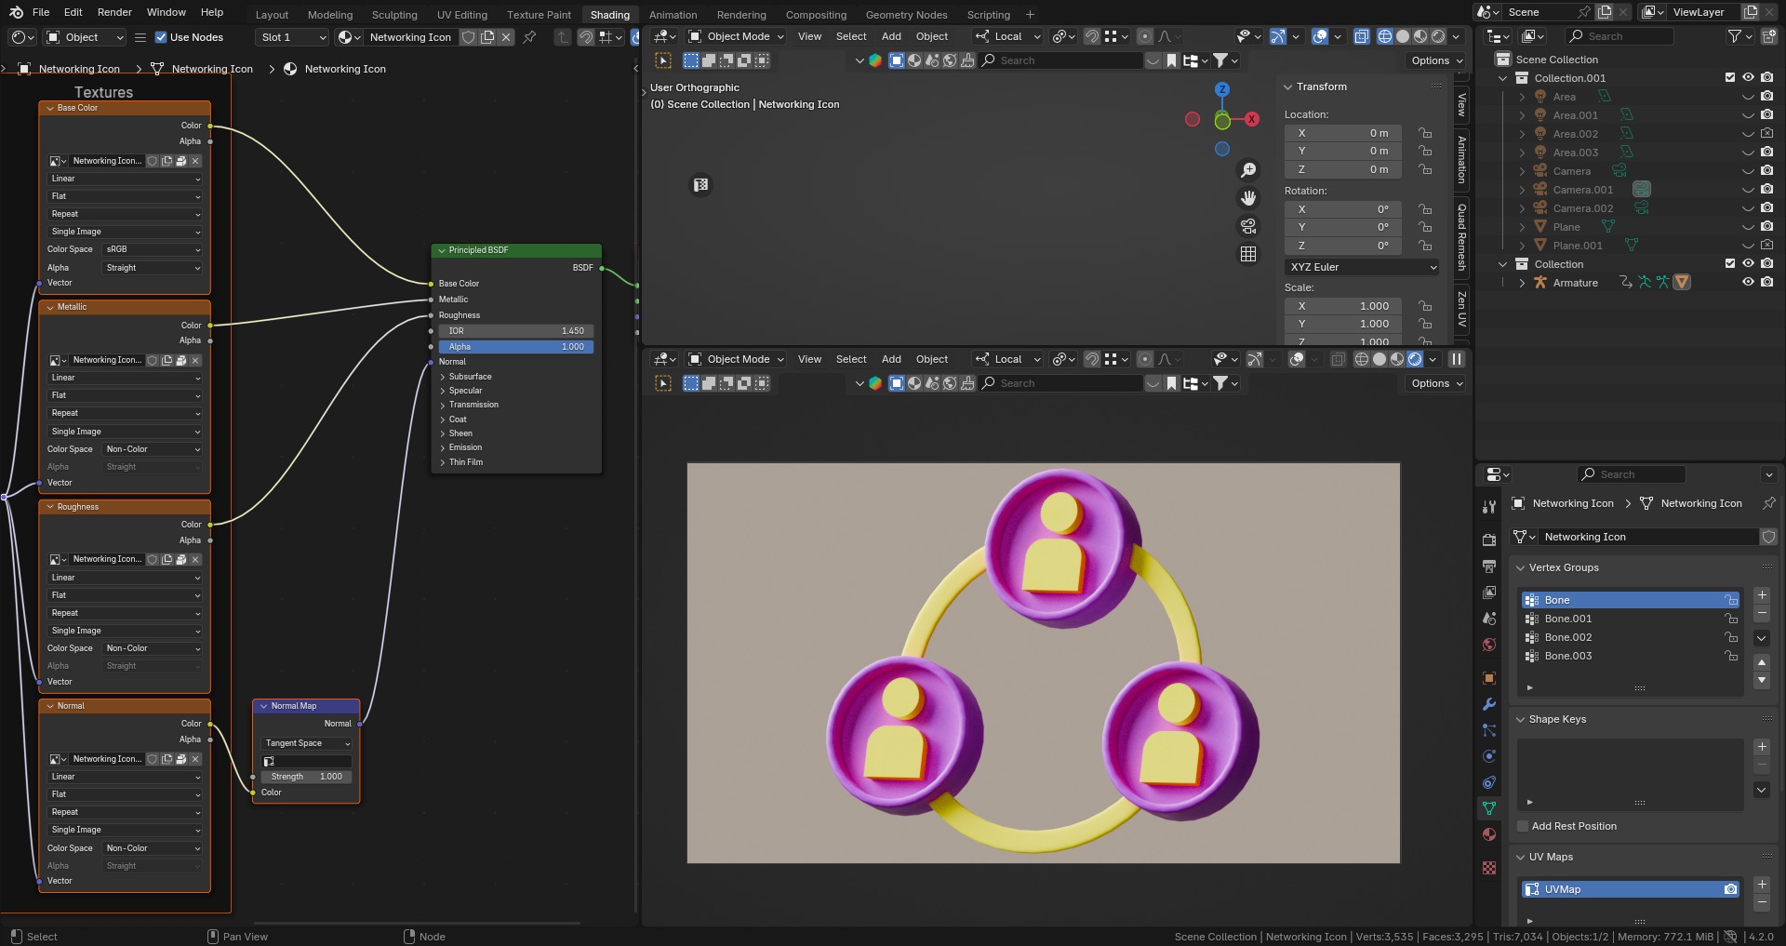Hide Armature using its eye icon
This screenshot has height=946, width=1786.
(x=1748, y=283)
